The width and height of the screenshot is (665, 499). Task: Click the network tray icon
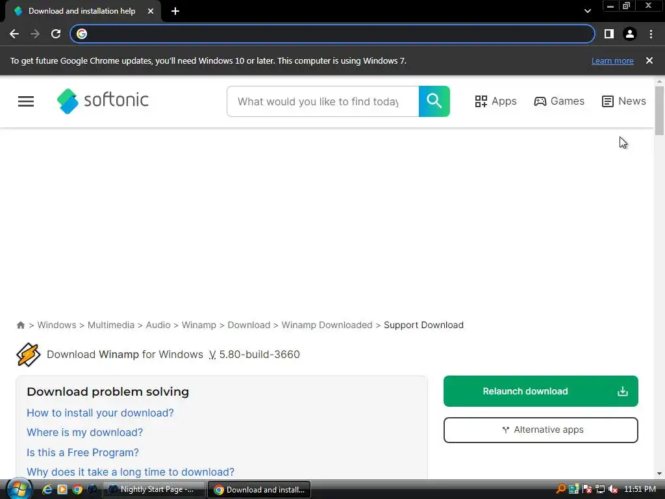(599, 489)
